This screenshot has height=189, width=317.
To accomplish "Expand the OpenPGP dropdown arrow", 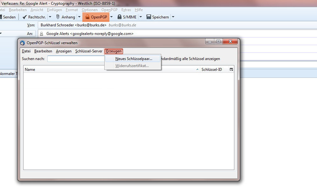I will (x=111, y=17).
